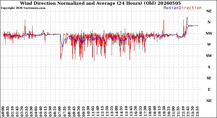The width and height of the screenshot is (217, 118).
Task: Click the 18:05 time axis label
Action: (150, 111)
